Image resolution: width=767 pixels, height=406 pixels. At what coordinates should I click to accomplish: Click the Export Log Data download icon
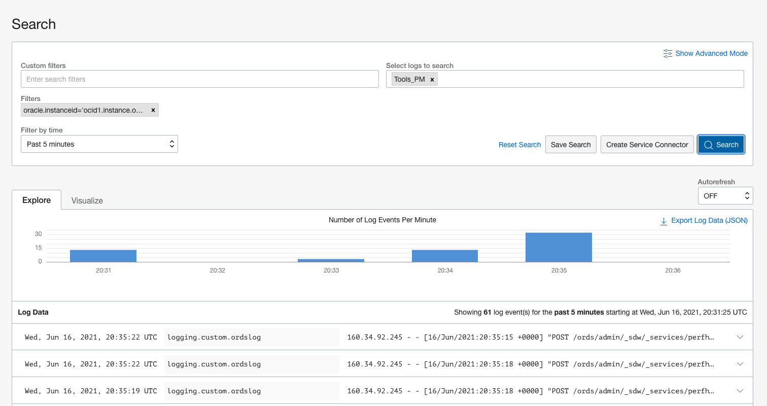pos(664,221)
